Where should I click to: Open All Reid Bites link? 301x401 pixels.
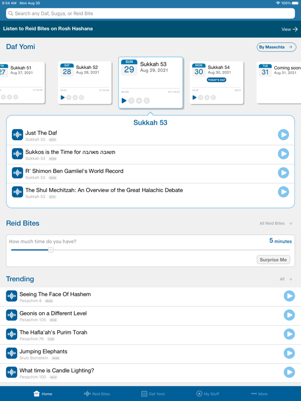pyautogui.click(x=276, y=223)
